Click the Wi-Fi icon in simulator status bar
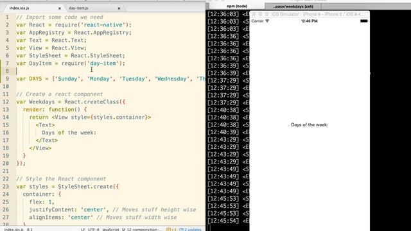Viewport: 411px width, 231px height. (x=267, y=21)
